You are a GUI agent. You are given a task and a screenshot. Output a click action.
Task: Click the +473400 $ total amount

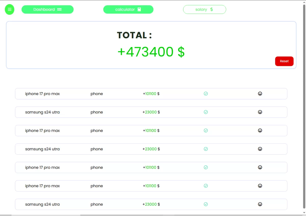point(151,52)
